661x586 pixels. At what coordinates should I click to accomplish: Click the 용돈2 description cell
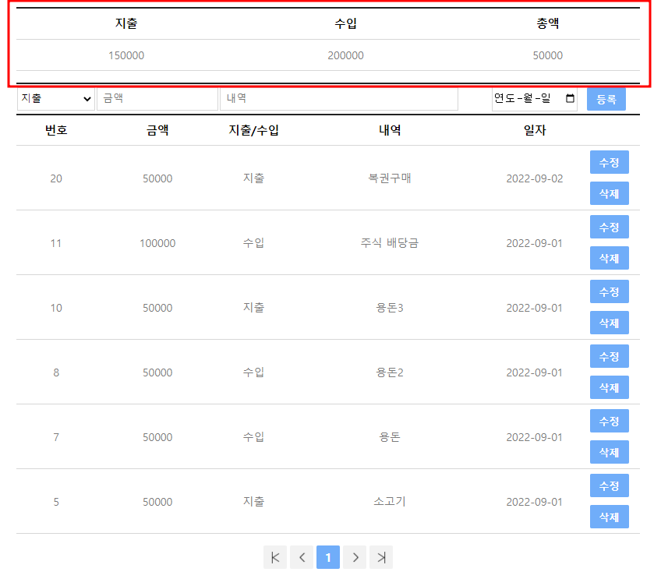(390, 372)
